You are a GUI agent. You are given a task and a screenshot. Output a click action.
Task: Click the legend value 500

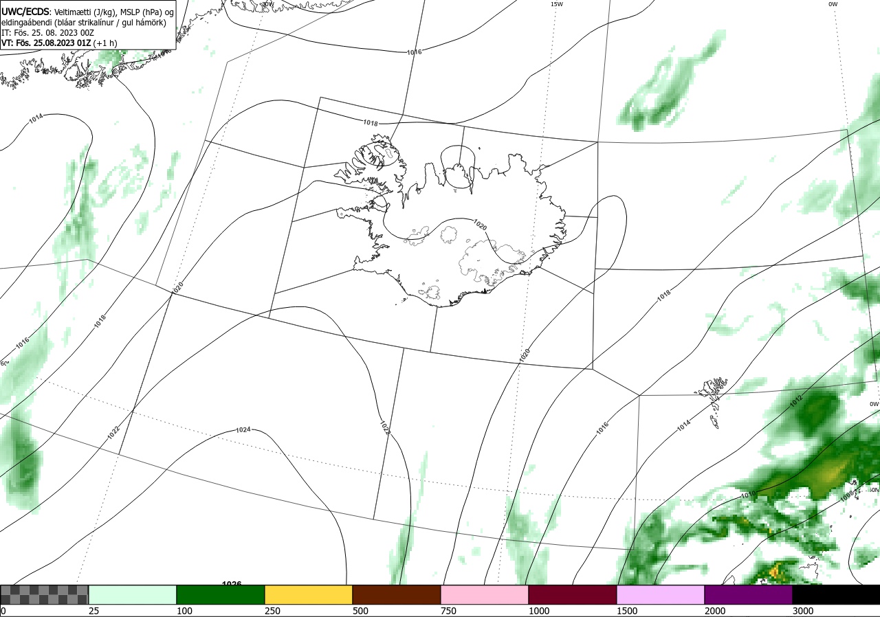[361, 611]
